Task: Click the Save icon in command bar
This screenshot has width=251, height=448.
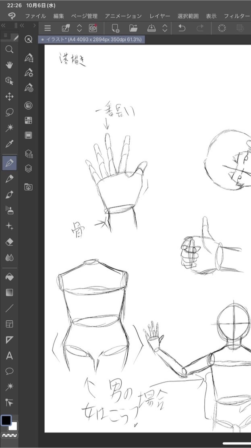Action: [x=151, y=28]
